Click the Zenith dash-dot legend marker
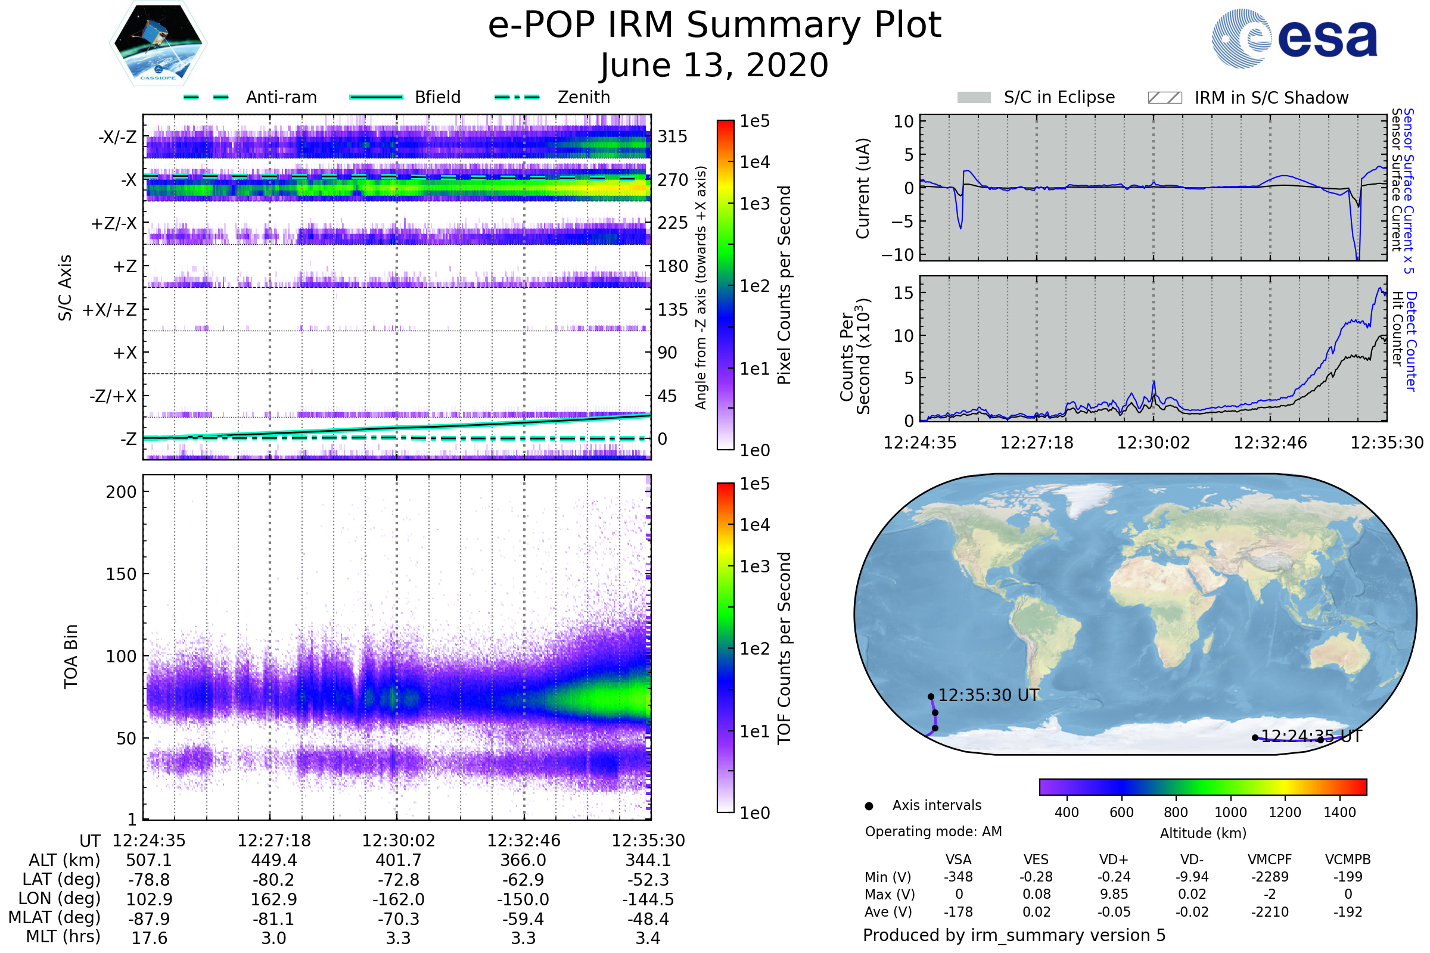This screenshot has height=953, width=1430. coord(517,97)
